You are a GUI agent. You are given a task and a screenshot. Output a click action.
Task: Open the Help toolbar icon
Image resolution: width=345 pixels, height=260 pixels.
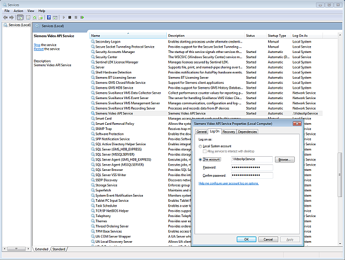click(48, 17)
